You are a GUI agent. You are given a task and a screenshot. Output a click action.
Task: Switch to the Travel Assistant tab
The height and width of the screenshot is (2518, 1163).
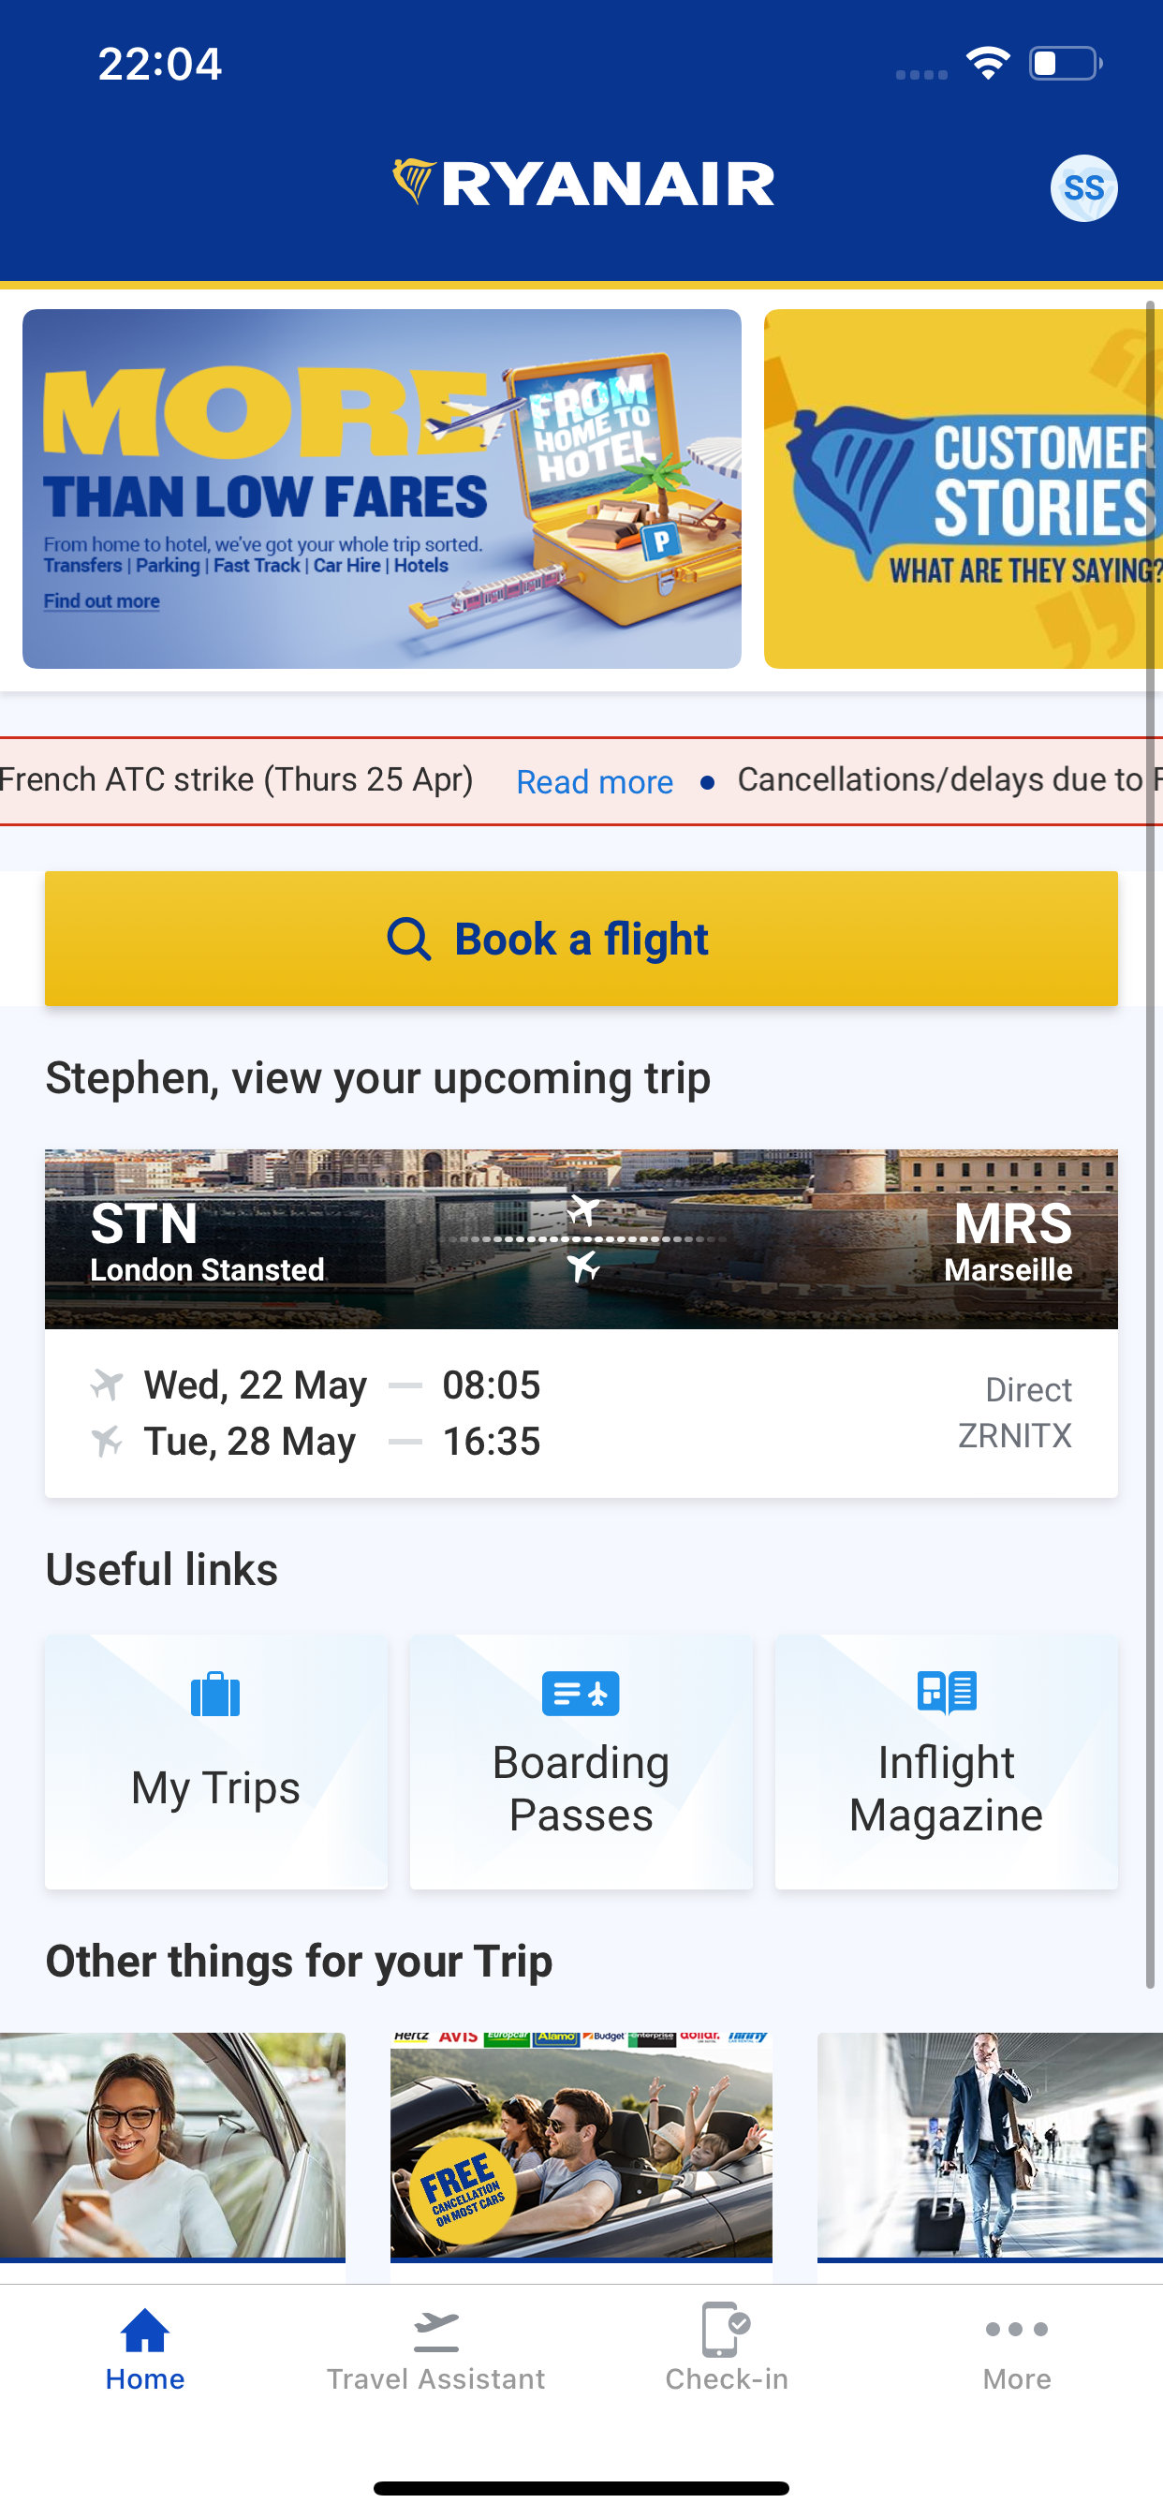(435, 2348)
